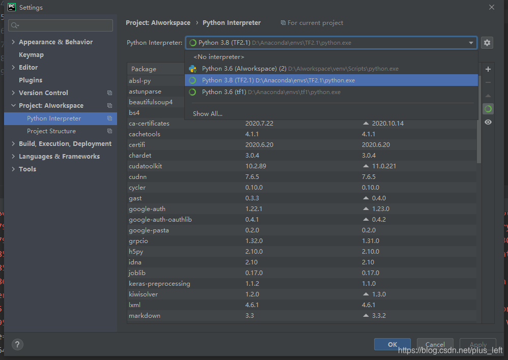The image size is (508, 360).
Task: Select the joblib package row
Action: point(302,273)
